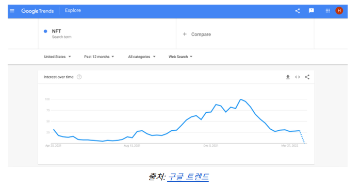Screen dimensions: 361x190
Task: Open the hamburger menu in Google Trends
Action: [12, 11]
